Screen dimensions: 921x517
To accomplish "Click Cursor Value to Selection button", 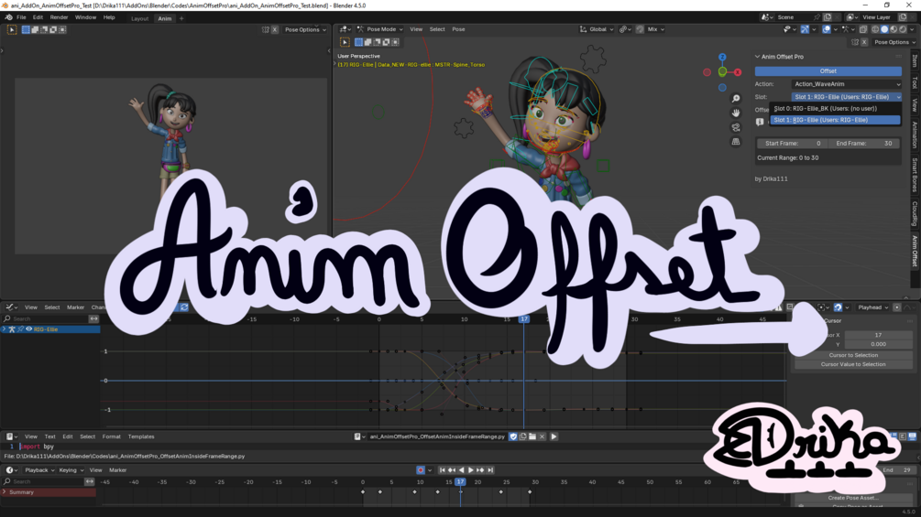I will [853, 364].
